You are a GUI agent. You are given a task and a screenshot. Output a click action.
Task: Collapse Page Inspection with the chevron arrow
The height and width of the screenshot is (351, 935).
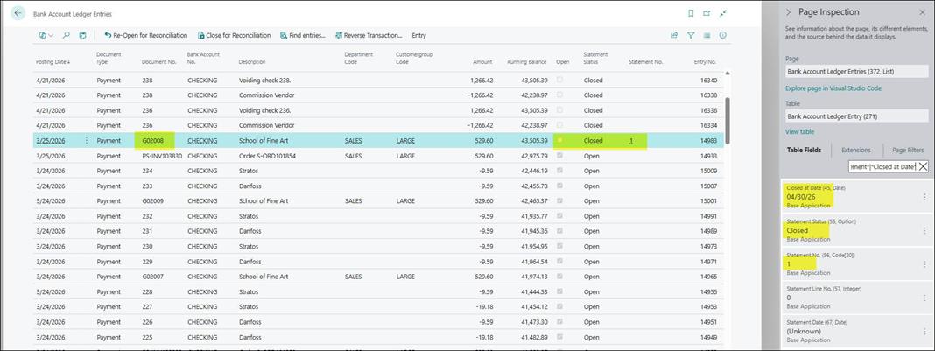pyautogui.click(x=788, y=12)
